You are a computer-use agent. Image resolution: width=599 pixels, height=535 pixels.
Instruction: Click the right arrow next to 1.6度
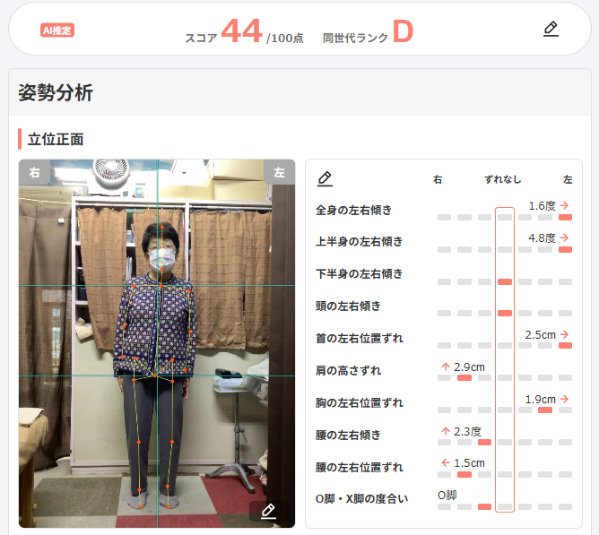[565, 205]
